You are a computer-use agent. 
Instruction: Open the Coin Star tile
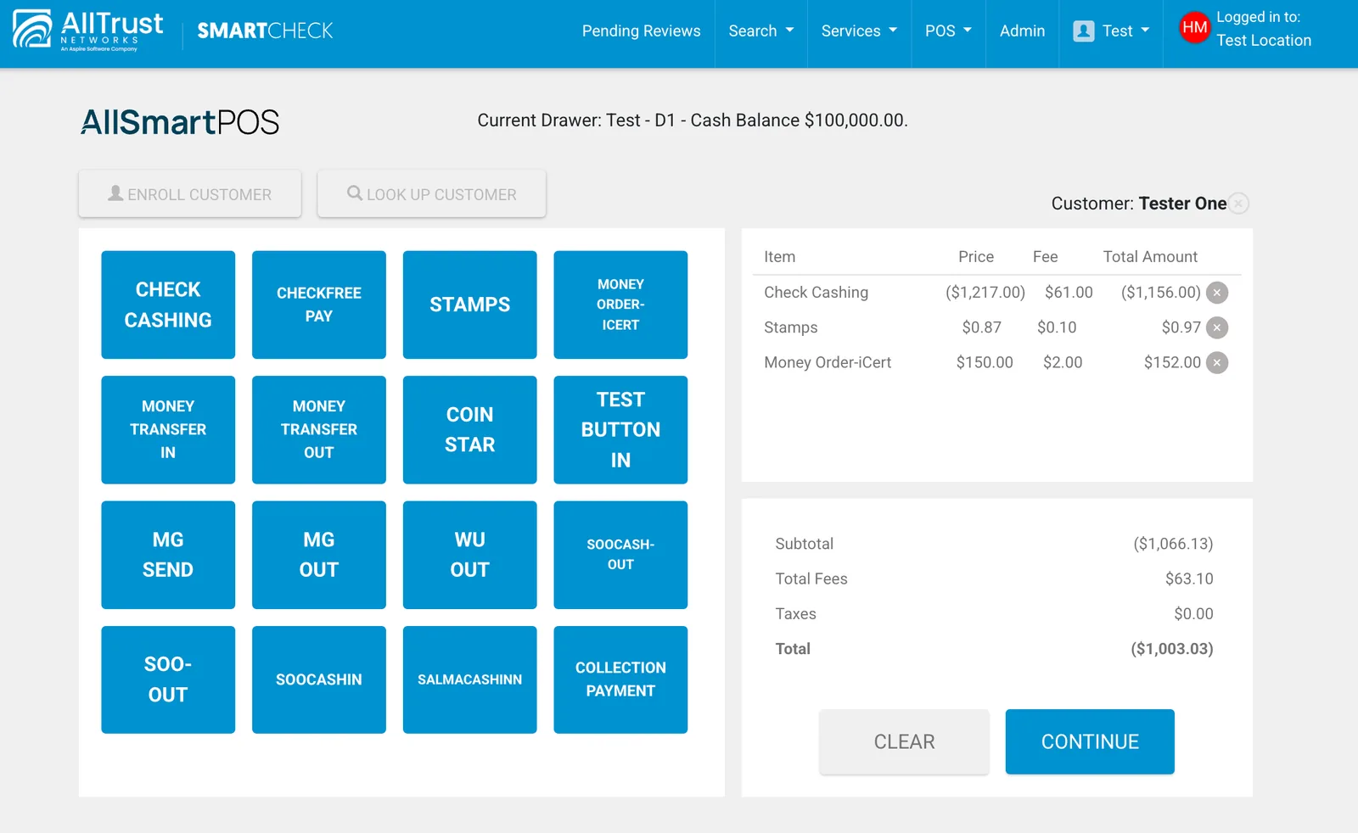[469, 430]
